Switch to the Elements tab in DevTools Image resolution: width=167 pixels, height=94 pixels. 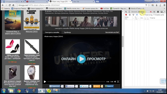[x=134, y=12]
